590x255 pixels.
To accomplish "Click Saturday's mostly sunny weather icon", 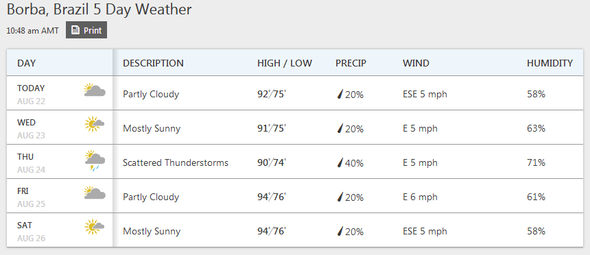I will point(95,227).
